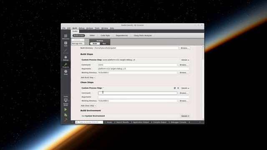The height and width of the screenshot is (150, 267).
Task: Open the Help menu
Action: coord(112,28)
